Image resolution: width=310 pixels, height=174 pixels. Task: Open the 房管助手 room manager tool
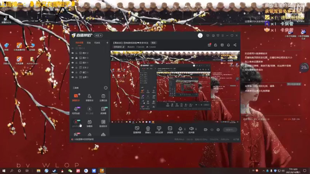[x=90, y=98]
